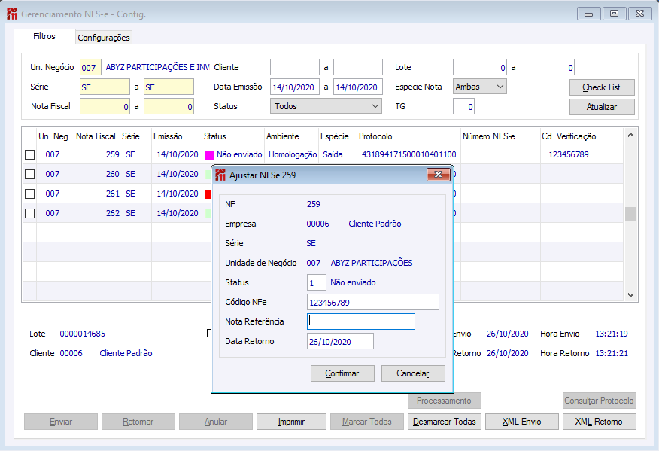Click the TG input field

pyautogui.click(x=463, y=106)
